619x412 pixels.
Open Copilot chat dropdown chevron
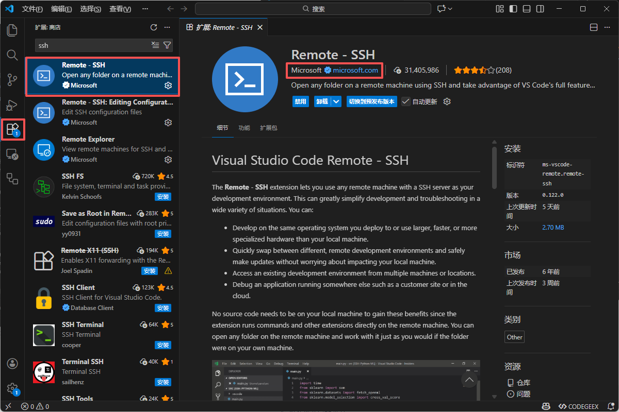(450, 9)
